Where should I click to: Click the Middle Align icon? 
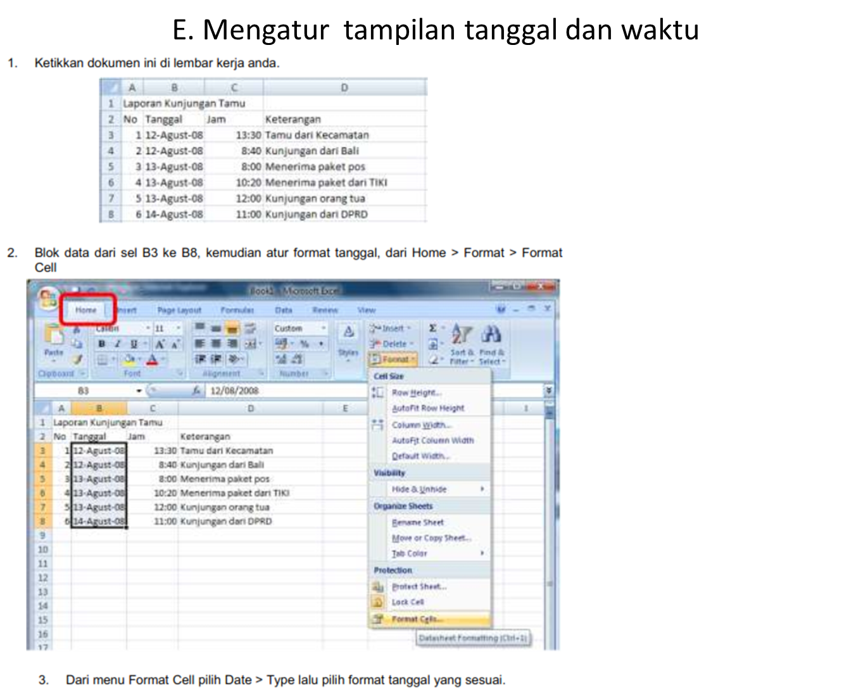(216, 328)
